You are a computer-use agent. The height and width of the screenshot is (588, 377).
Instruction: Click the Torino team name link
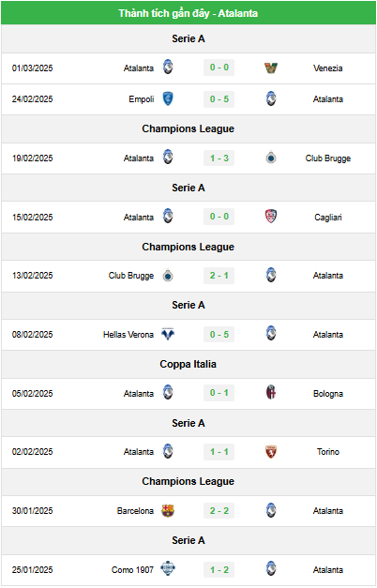[328, 452]
